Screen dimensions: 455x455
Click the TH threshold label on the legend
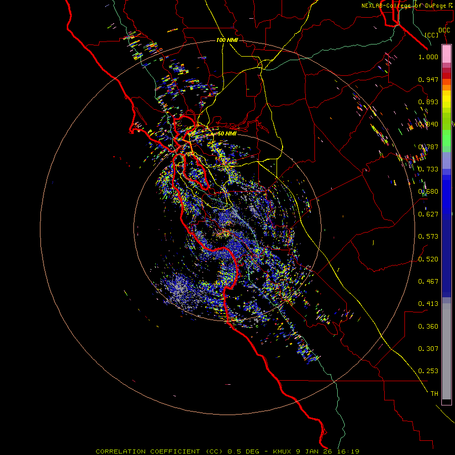point(434,393)
